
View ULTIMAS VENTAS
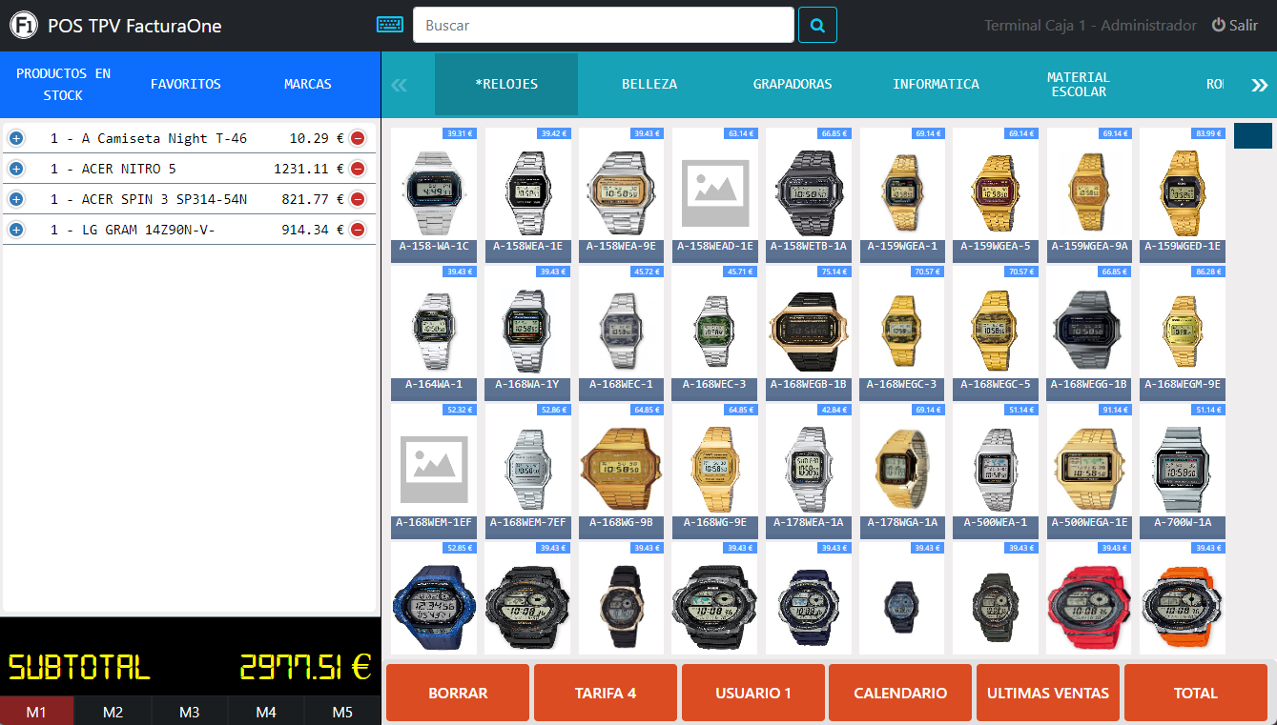click(x=1048, y=693)
